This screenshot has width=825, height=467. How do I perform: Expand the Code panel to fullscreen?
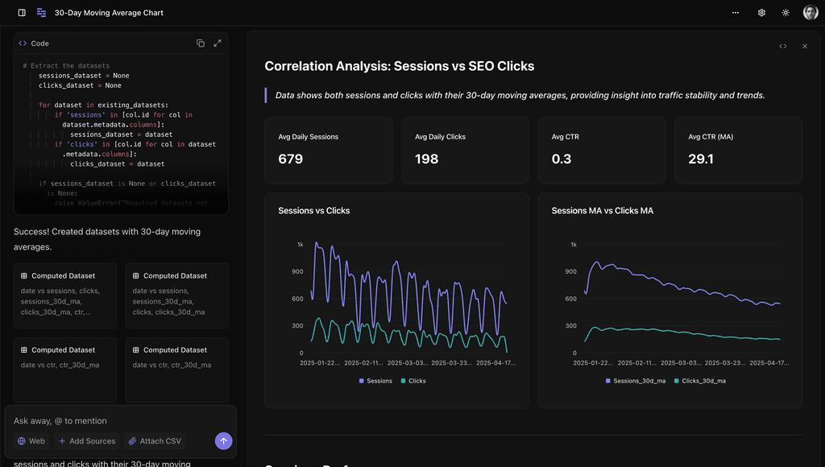(217, 43)
